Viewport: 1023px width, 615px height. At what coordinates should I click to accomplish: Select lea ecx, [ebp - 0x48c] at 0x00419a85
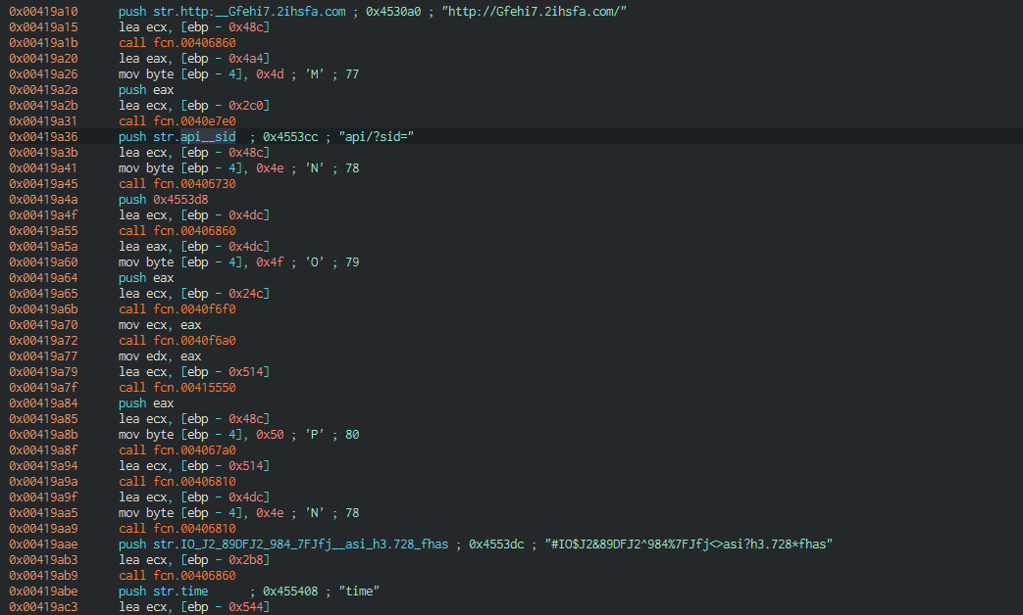tap(194, 417)
